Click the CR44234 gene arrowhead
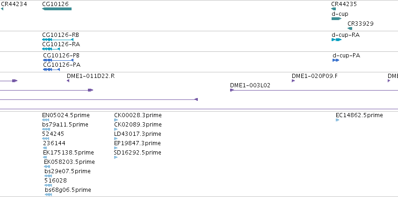This screenshot has height=197, width=398. (2, 9)
